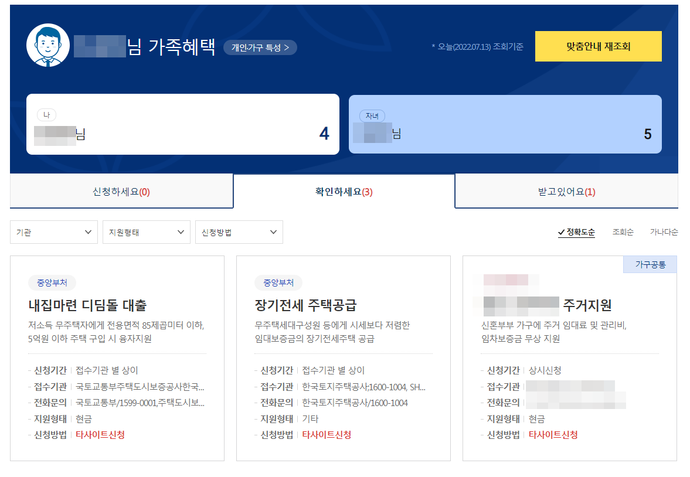The image size is (690, 477).
Task: Click the benefit count 4 on 나 card
Action: click(324, 134)
